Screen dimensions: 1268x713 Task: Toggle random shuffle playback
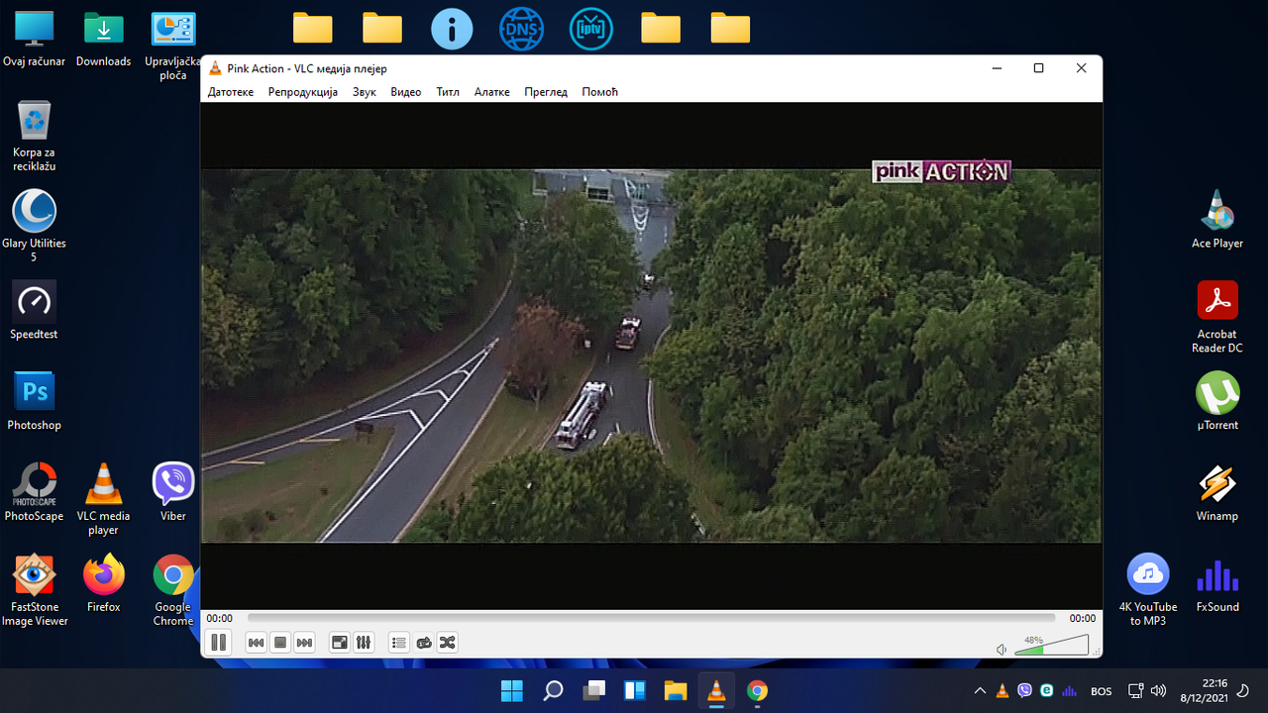[x=448, y=643]
